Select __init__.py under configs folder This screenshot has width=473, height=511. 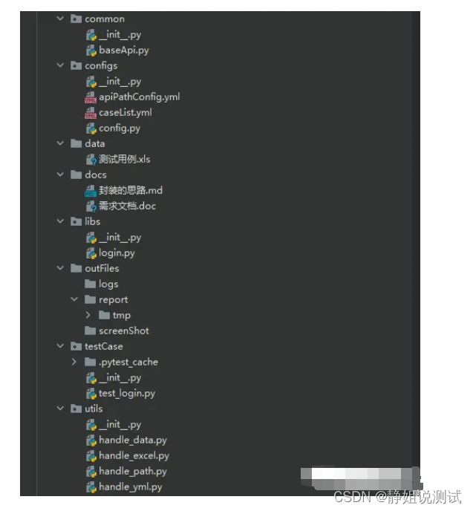tap(120, 82)
